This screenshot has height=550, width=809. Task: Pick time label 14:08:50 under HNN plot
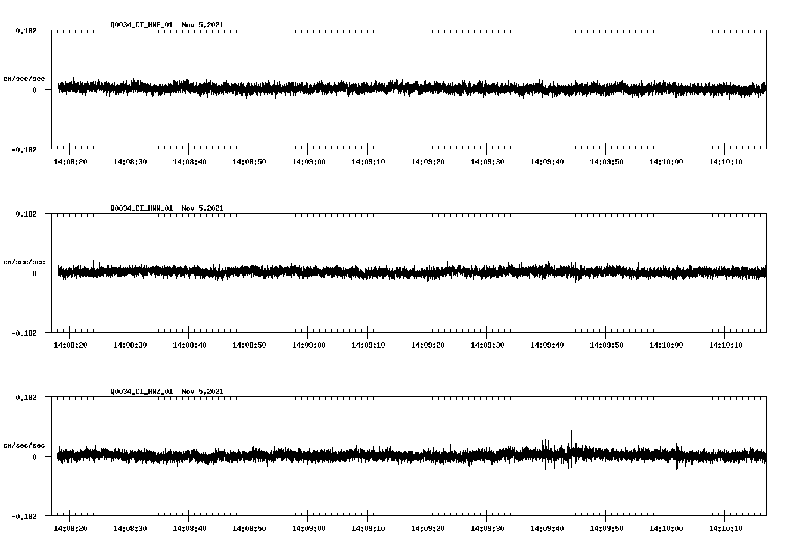click(249, 345)
